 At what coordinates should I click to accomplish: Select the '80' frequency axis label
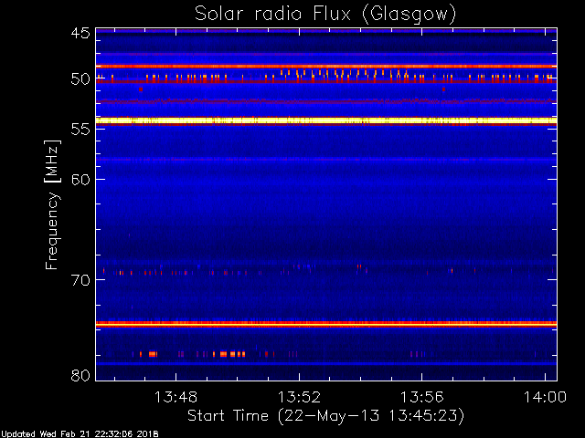click(x=80, y=375)
